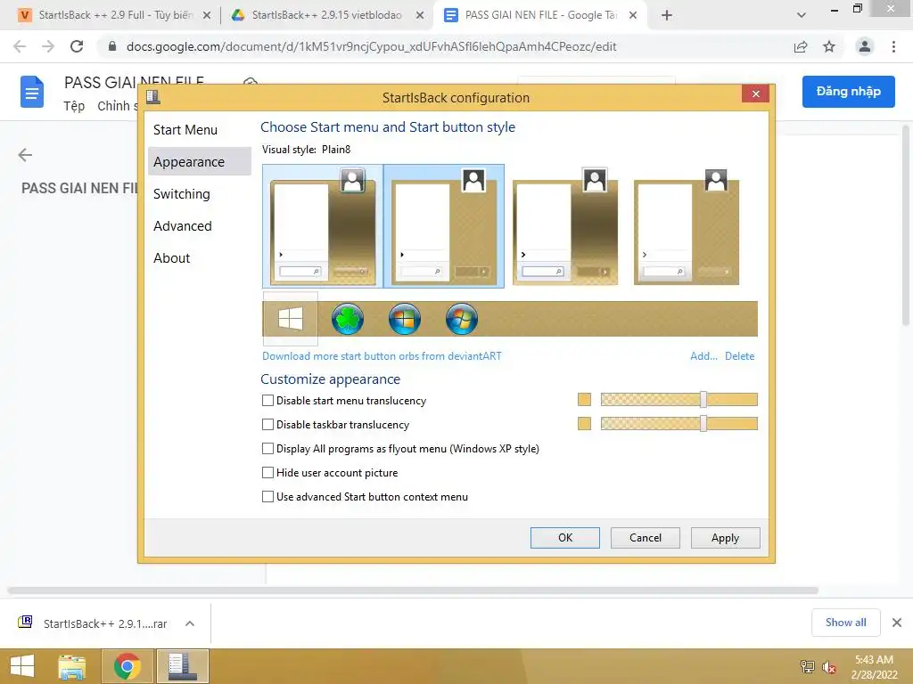Click the Add... orb link

(x=703, y=356)
